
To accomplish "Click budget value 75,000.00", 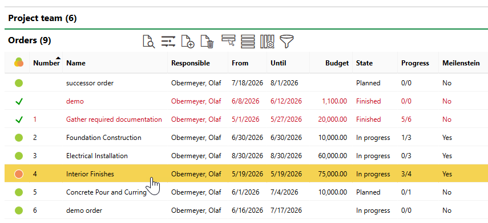I will pos(333,174).
